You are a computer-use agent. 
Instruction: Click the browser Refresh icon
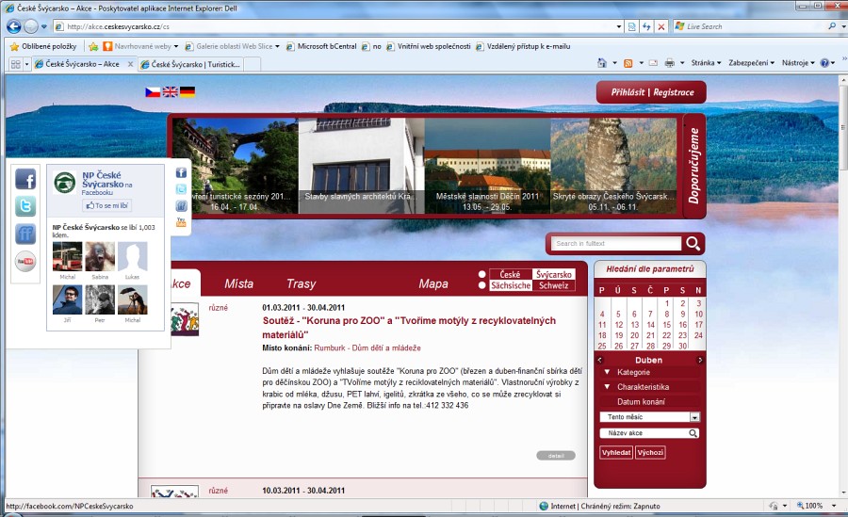pos(646,26)
